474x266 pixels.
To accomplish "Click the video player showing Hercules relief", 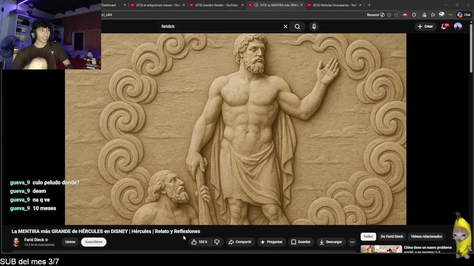I will 236,129.
